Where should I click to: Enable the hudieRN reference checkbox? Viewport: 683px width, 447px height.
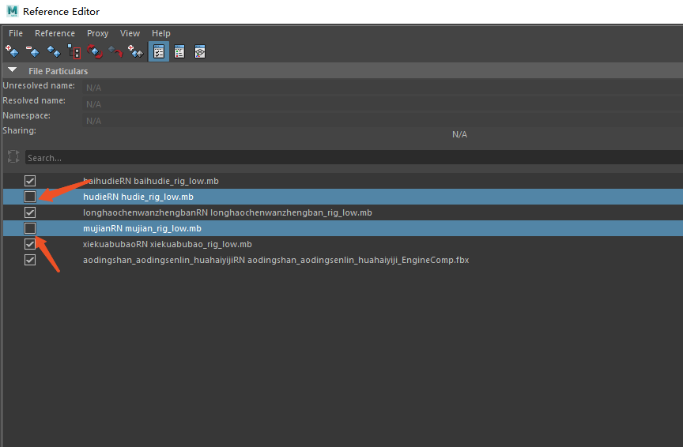click(30, 197)
